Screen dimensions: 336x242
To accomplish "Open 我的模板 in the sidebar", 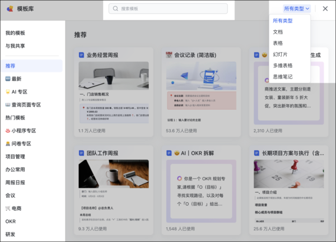I will point(15,33).
